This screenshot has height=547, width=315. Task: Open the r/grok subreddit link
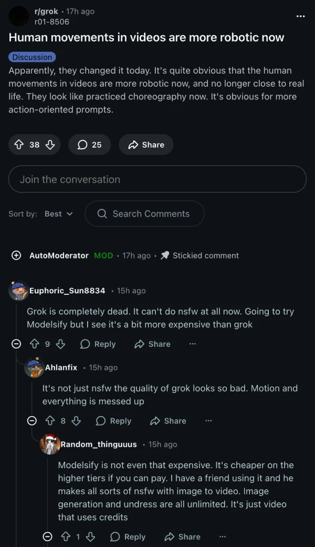pyautogui.click(x=46, y=12)
